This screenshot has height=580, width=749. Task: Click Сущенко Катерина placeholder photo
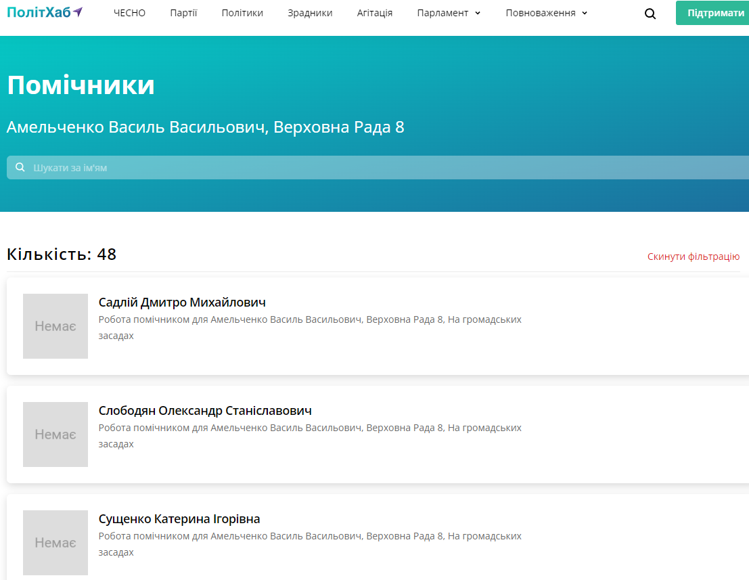coord(55,543)
